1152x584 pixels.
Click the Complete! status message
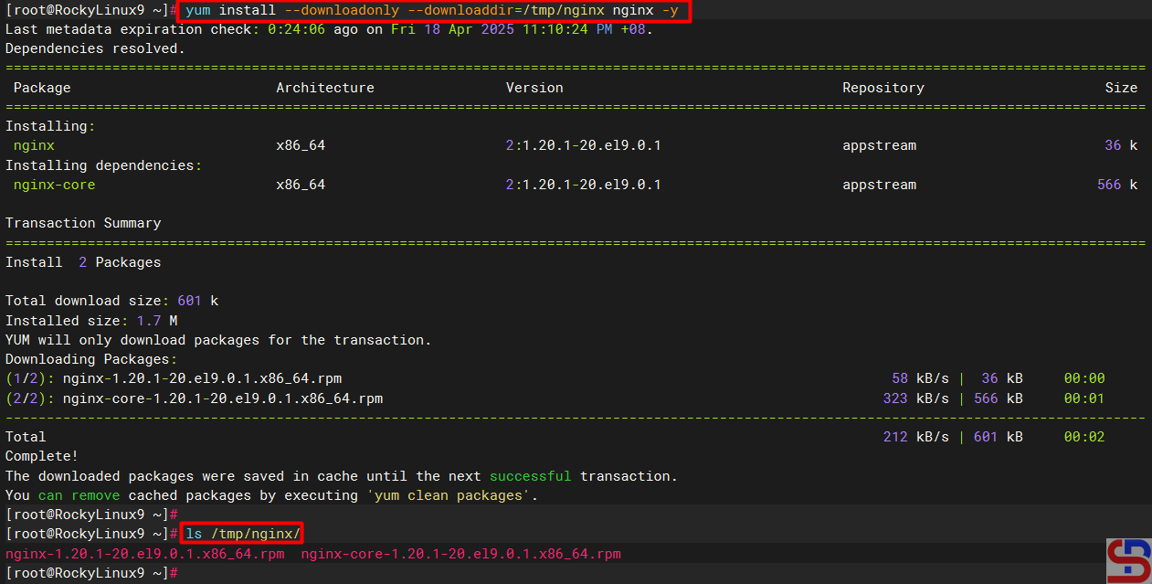point(42,456)
